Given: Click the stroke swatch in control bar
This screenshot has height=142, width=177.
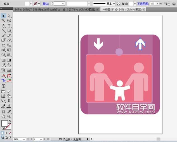Looking at the screenshot, I should (x=35, y=4).
